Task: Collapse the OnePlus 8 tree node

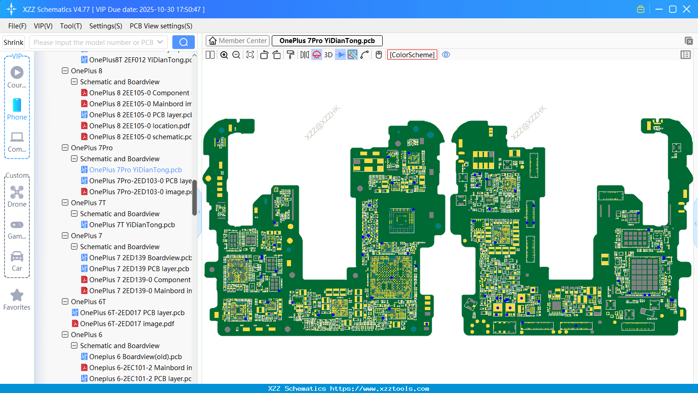Action: pos(65,71)
